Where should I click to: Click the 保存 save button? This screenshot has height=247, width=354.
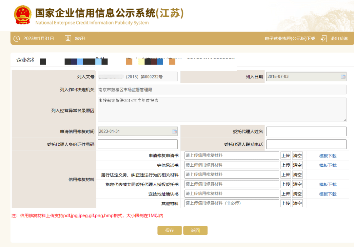pyautogui.click(x=169, y=230)
